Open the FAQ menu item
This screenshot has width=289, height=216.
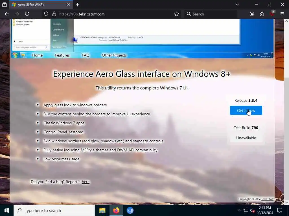86,55
